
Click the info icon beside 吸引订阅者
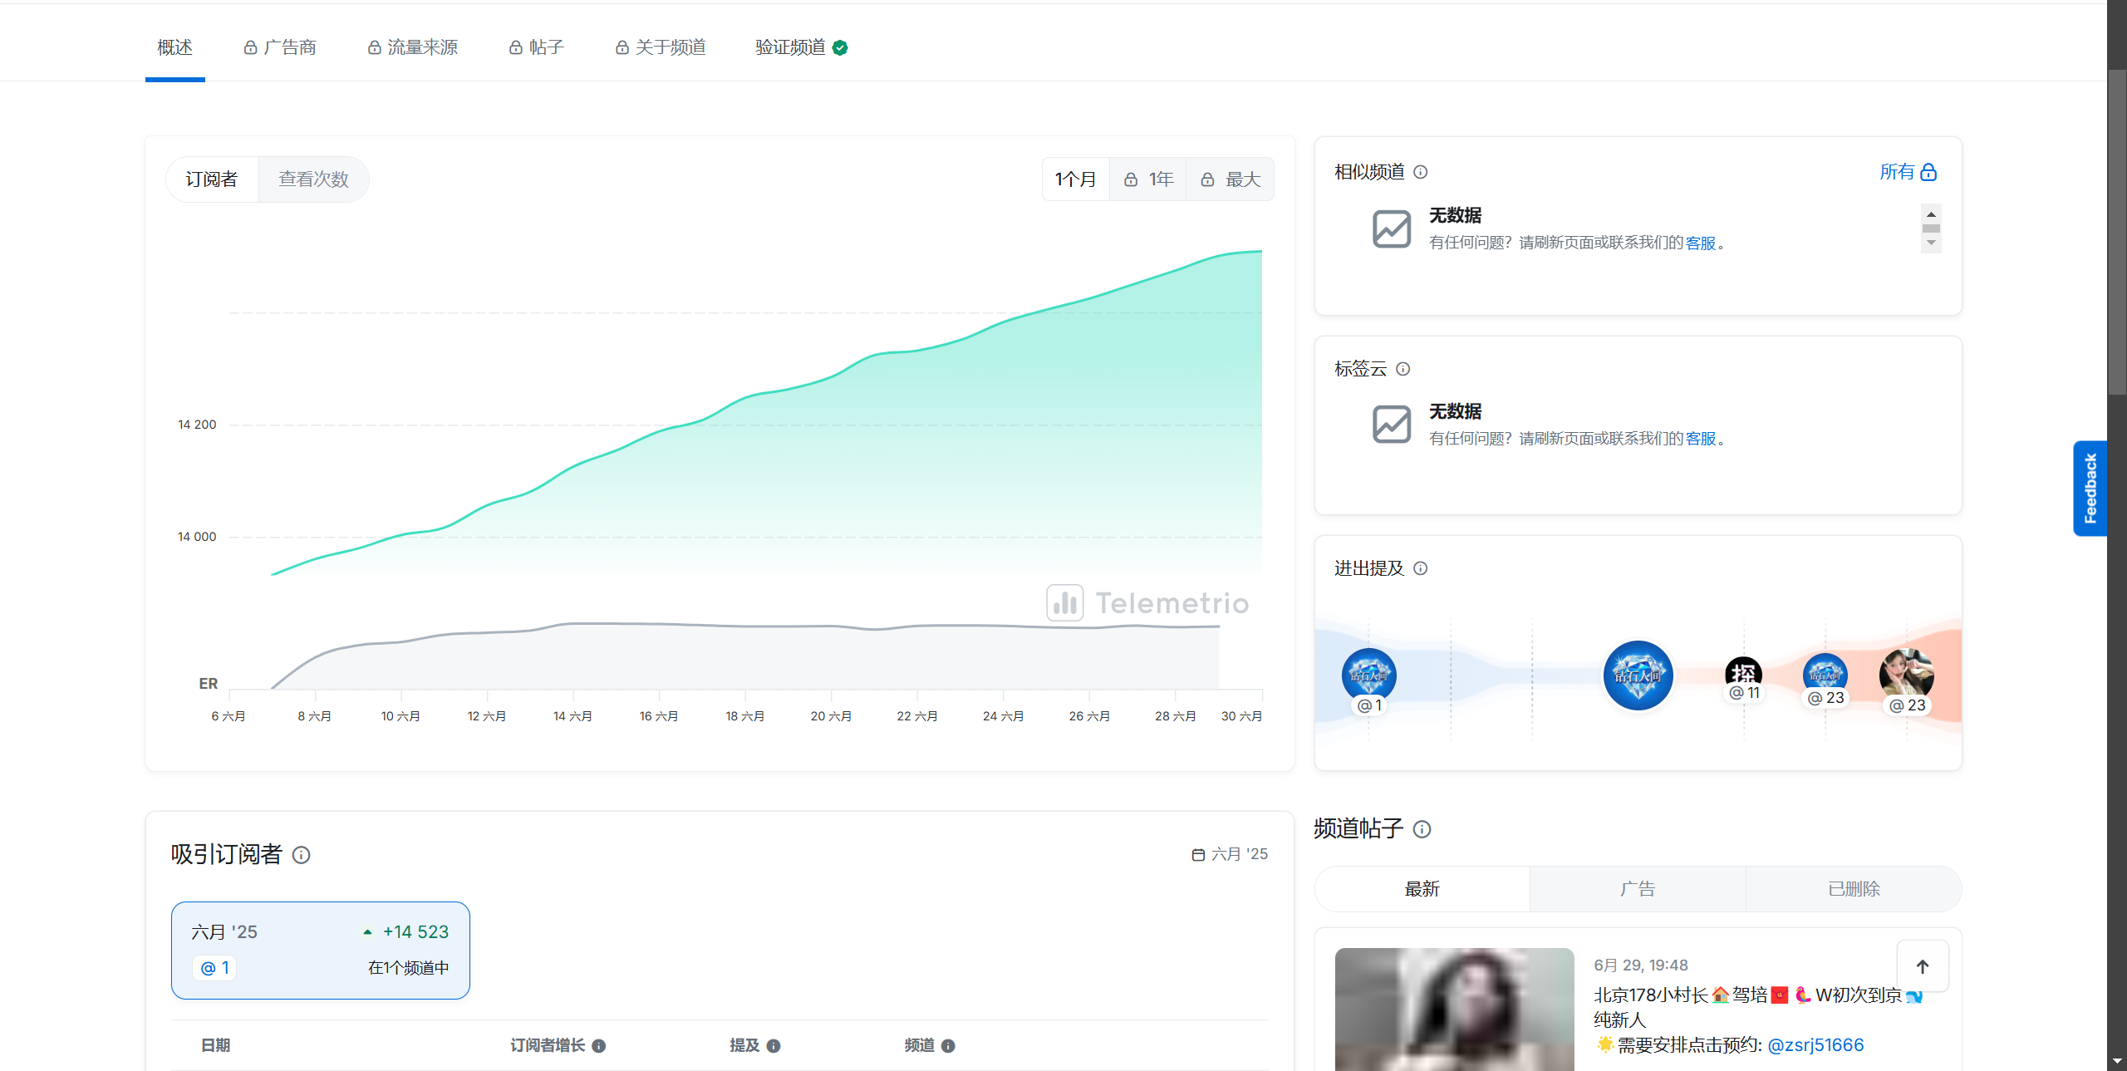[302, 855]
